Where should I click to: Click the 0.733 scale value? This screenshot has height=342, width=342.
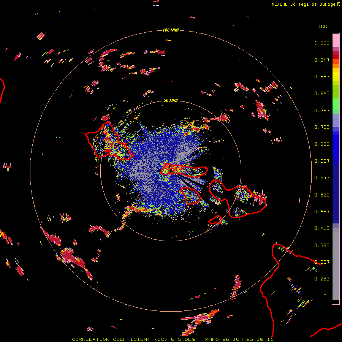coord(322,127)
